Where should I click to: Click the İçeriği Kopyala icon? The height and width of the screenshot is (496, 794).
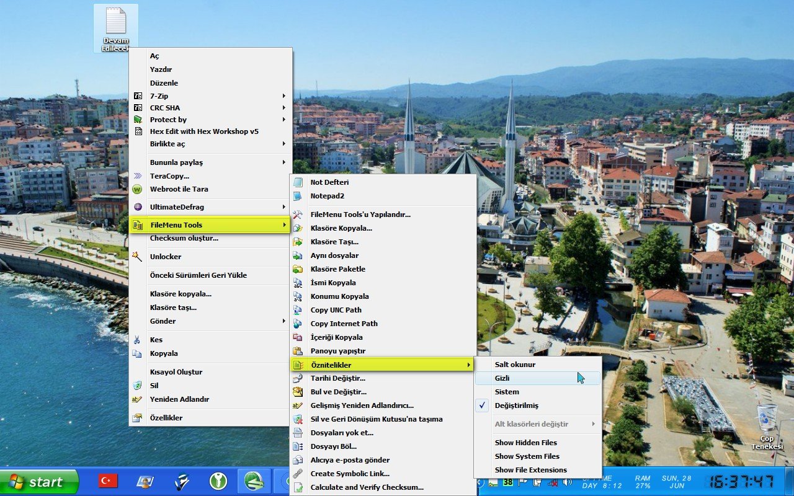[298, 337]
